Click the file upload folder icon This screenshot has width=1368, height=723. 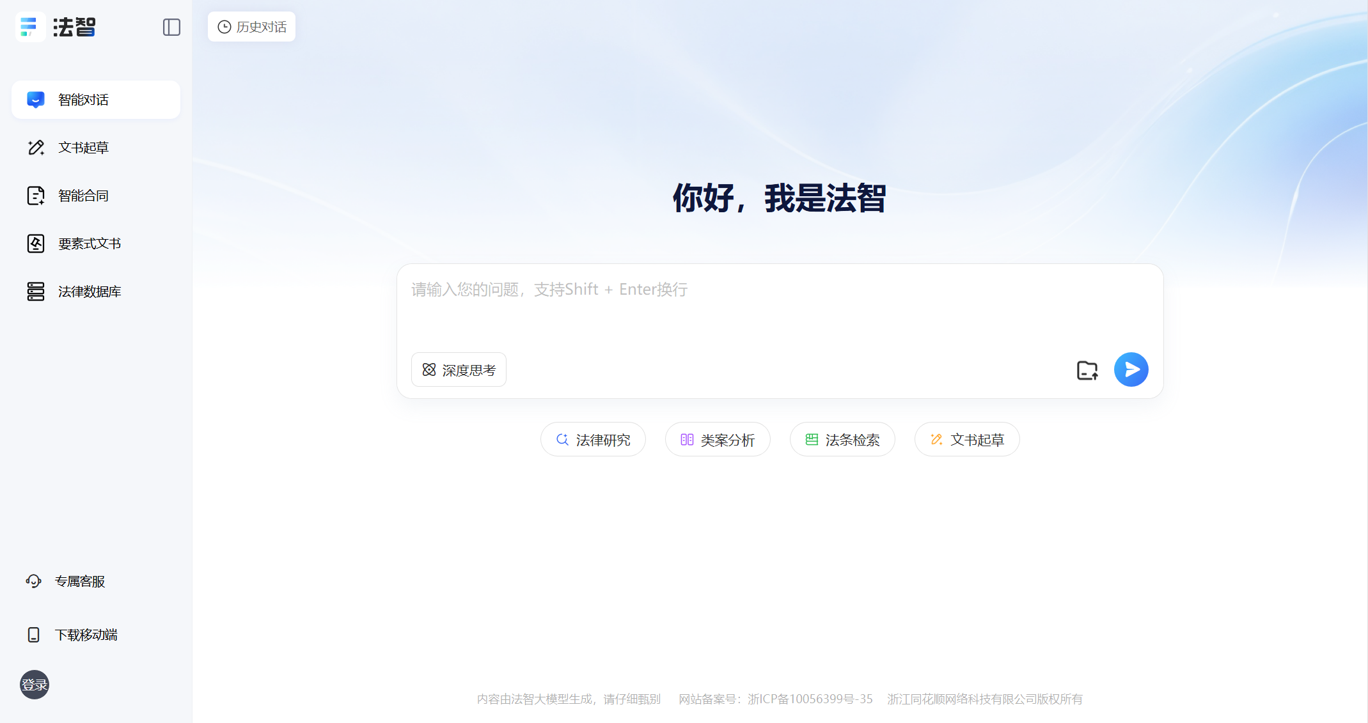[1087, 370]
